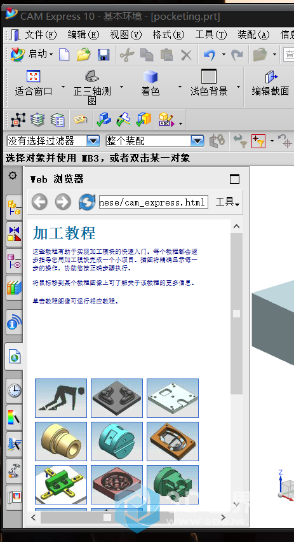Screen dimensions: 294x542
Task: Undo the last action with the blue arrow
Action: pyautogui.click(x=210, y=55)
